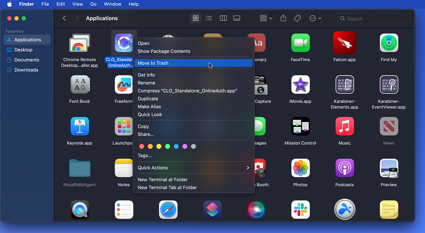The width and height of the screenshot is (425, 233).
Task: Select the FaceTime app icon
Action: [x=300, y=43]
